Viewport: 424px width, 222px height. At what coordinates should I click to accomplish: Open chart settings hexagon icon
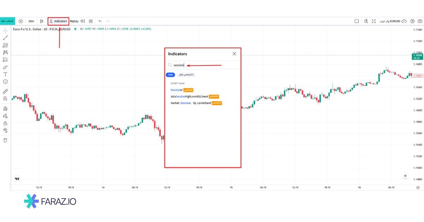pyautogui.click(x=412, y=21)
